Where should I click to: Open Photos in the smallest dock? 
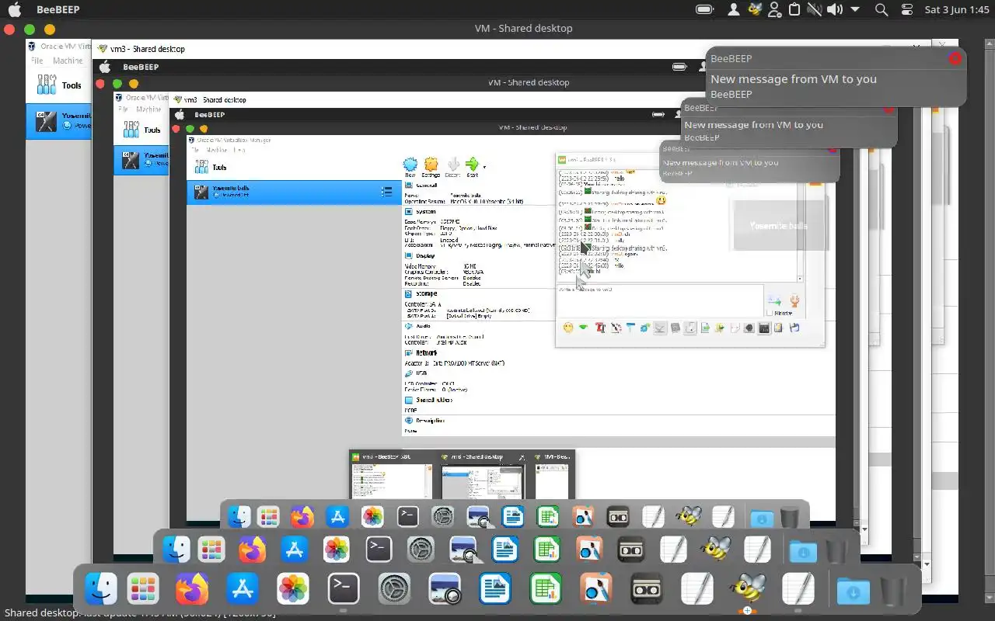click(372, 516)
